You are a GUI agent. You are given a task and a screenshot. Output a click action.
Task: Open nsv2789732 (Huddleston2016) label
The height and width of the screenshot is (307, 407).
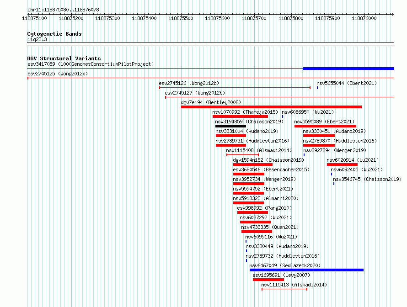tap(283, 256)
